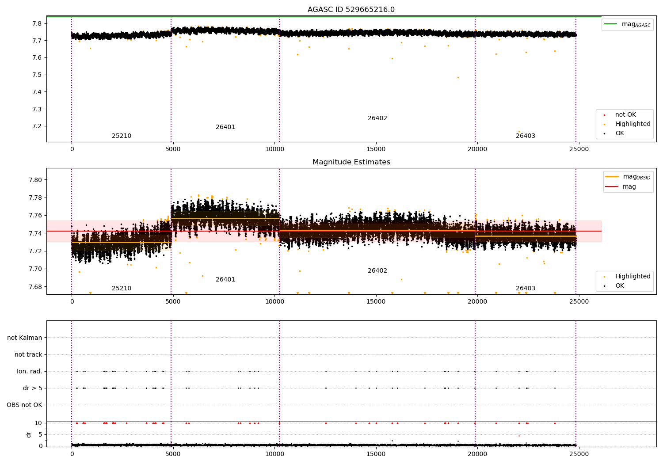Click the 'not Kalman' y-axis label
Screen dimensions: 663x464
point(25,338)
